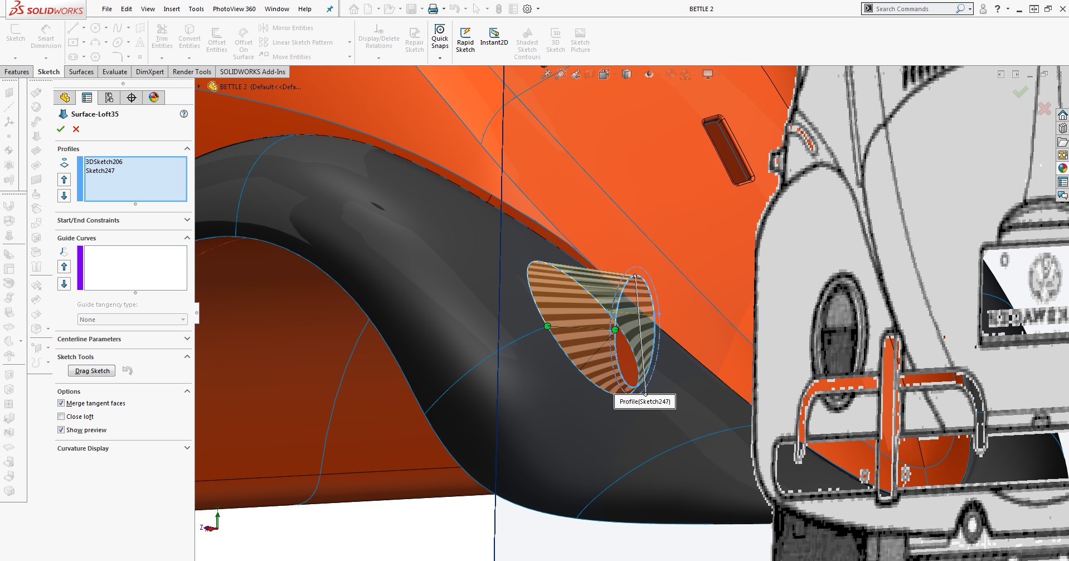Click the Profile(Sketch247) callout label

click(645, 402)
